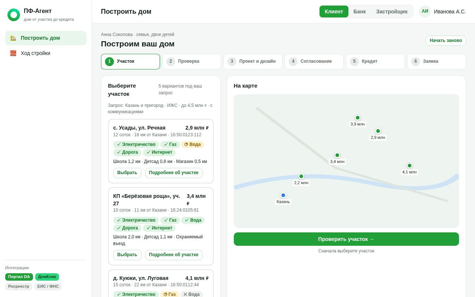Click the д. Куюки, ул. Луговая title
The height and width of the screenshot is (297, 475).
[x=141, y=278]
